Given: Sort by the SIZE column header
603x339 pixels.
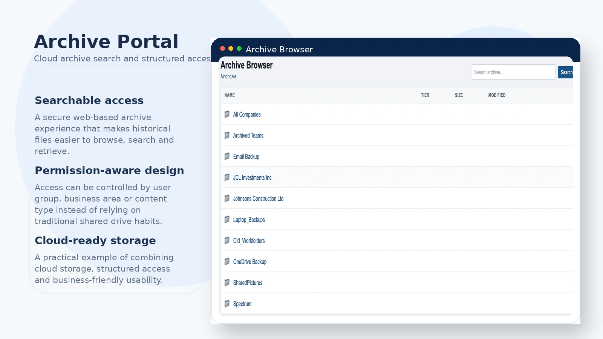Looking at the screenshot, I should click(459, 95).
